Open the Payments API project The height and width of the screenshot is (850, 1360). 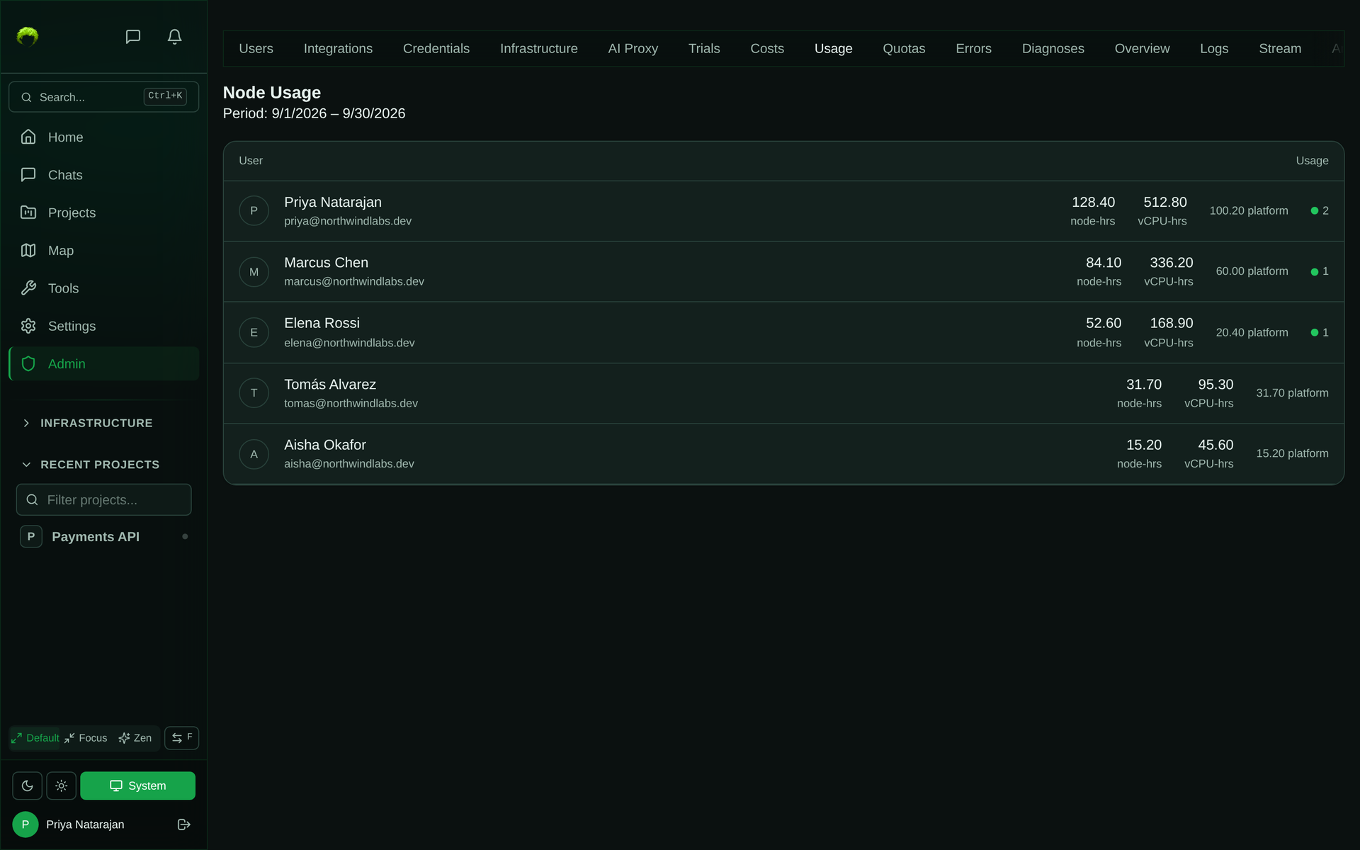click(103, 536)
